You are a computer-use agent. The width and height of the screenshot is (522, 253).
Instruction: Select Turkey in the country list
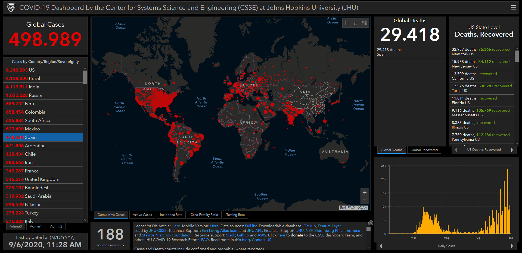pos(43,213)
